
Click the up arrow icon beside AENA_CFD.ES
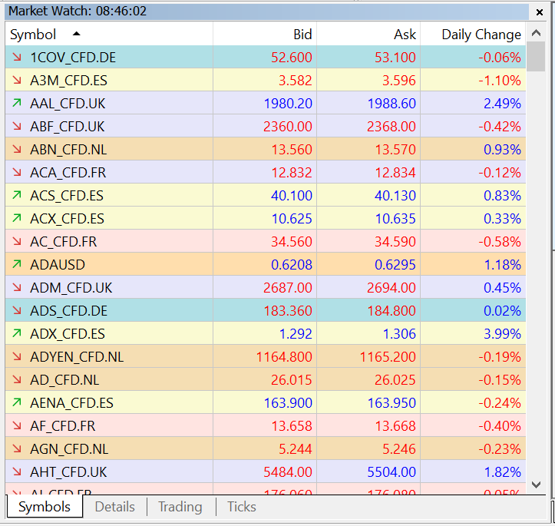coord(17,403)
